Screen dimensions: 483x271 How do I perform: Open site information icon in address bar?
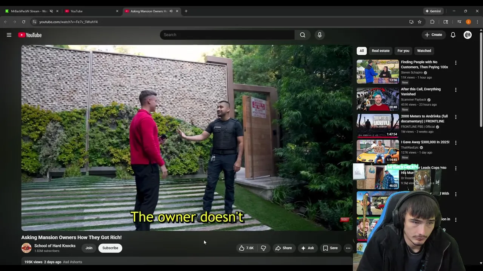tap(34, 22)
